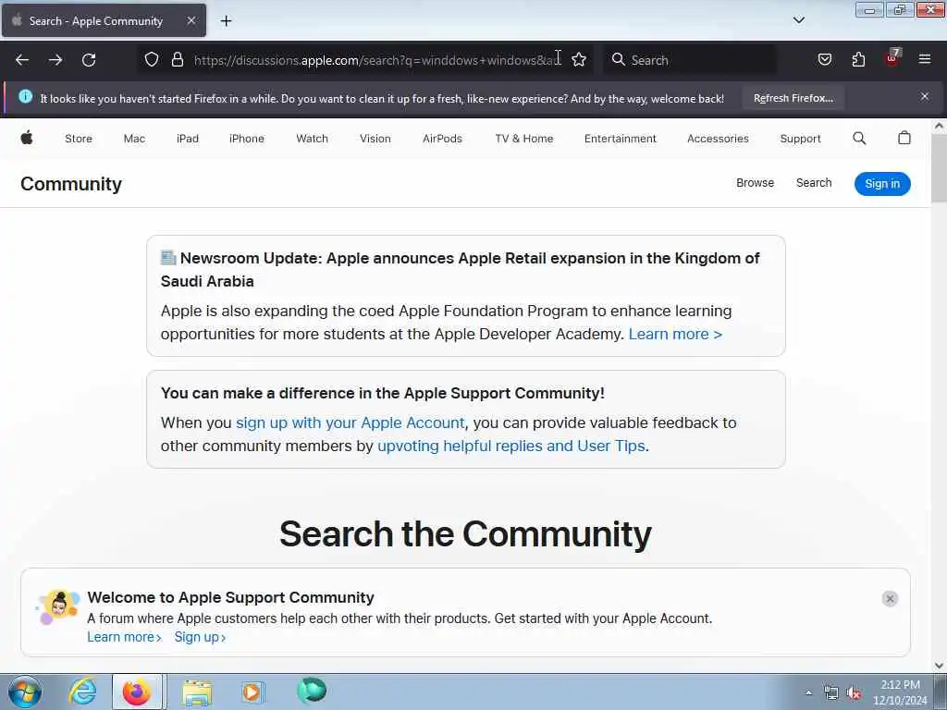
Task: Open the Community heading link
Action: pos(71,184)
